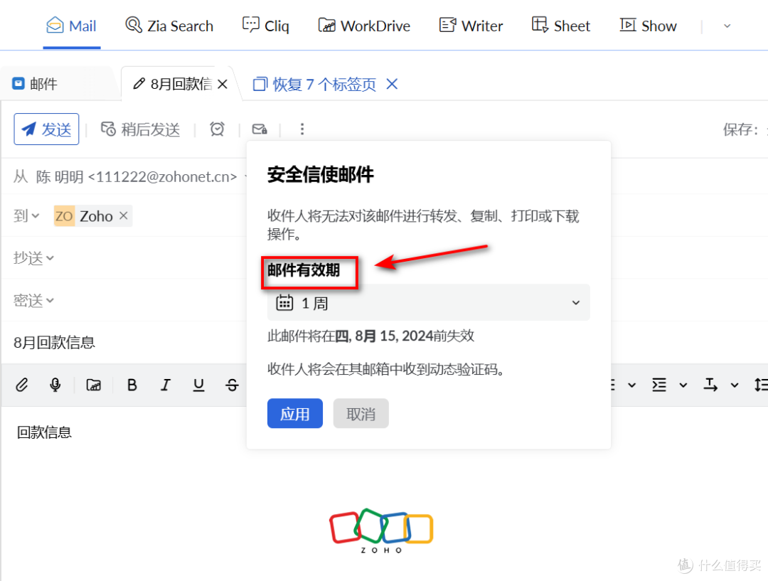
Task: Expand more apps chevron in top bar
Action: tap(727, 26)
